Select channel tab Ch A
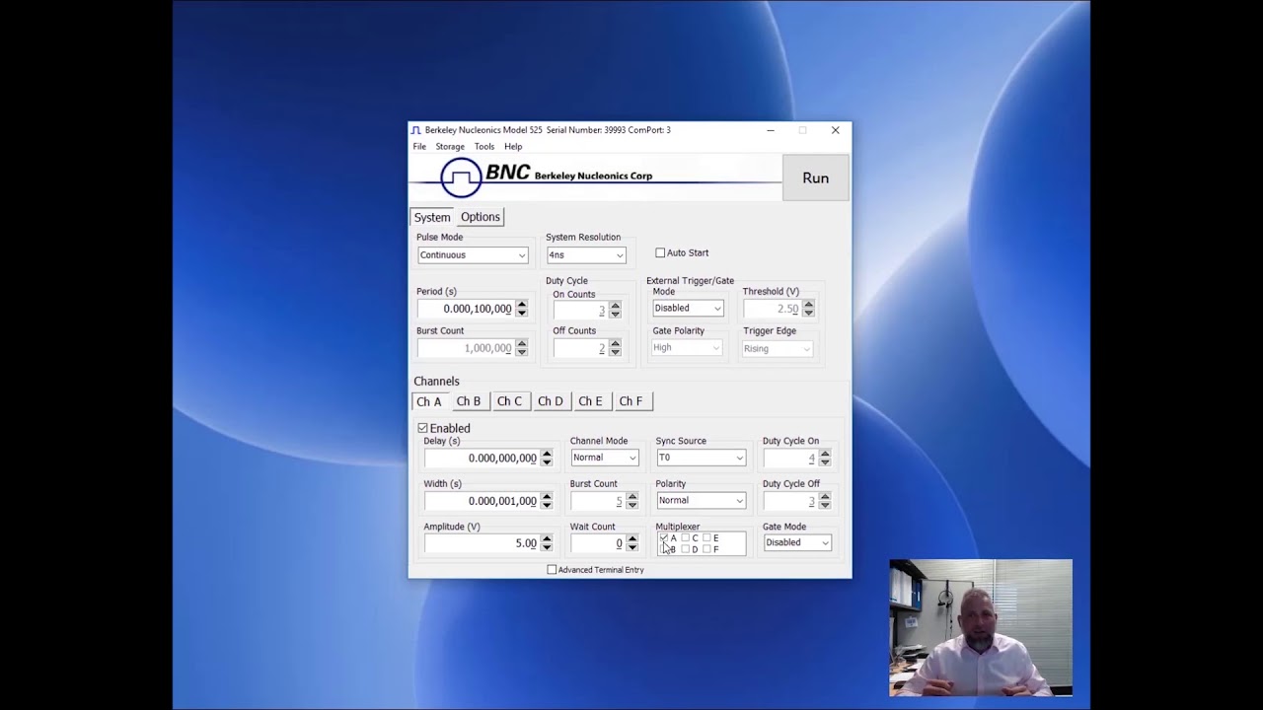The height and width of the screenshot is (710, 1263). click(429, 401)
